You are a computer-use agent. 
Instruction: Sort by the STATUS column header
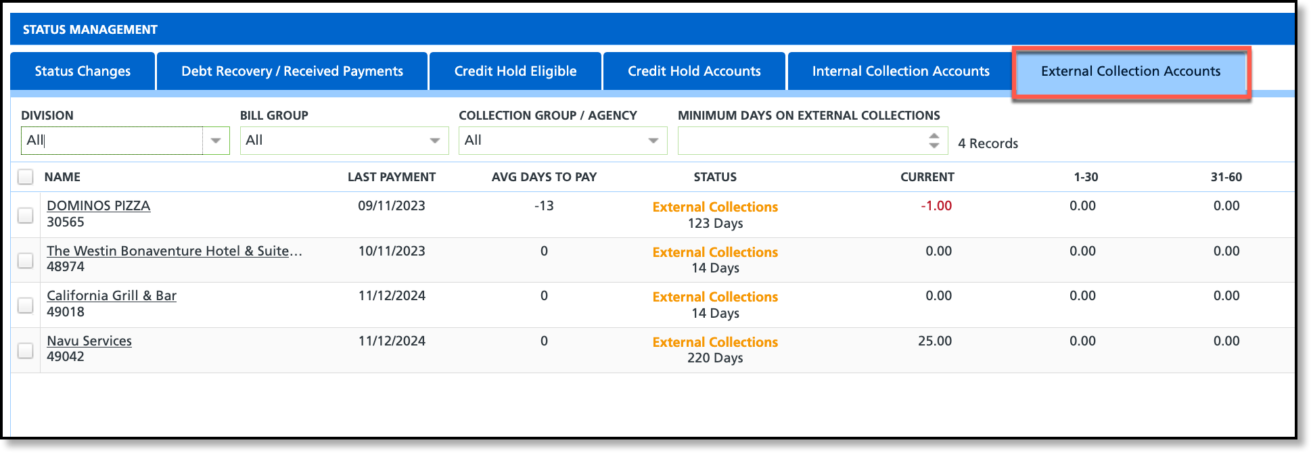click(715, 177)
